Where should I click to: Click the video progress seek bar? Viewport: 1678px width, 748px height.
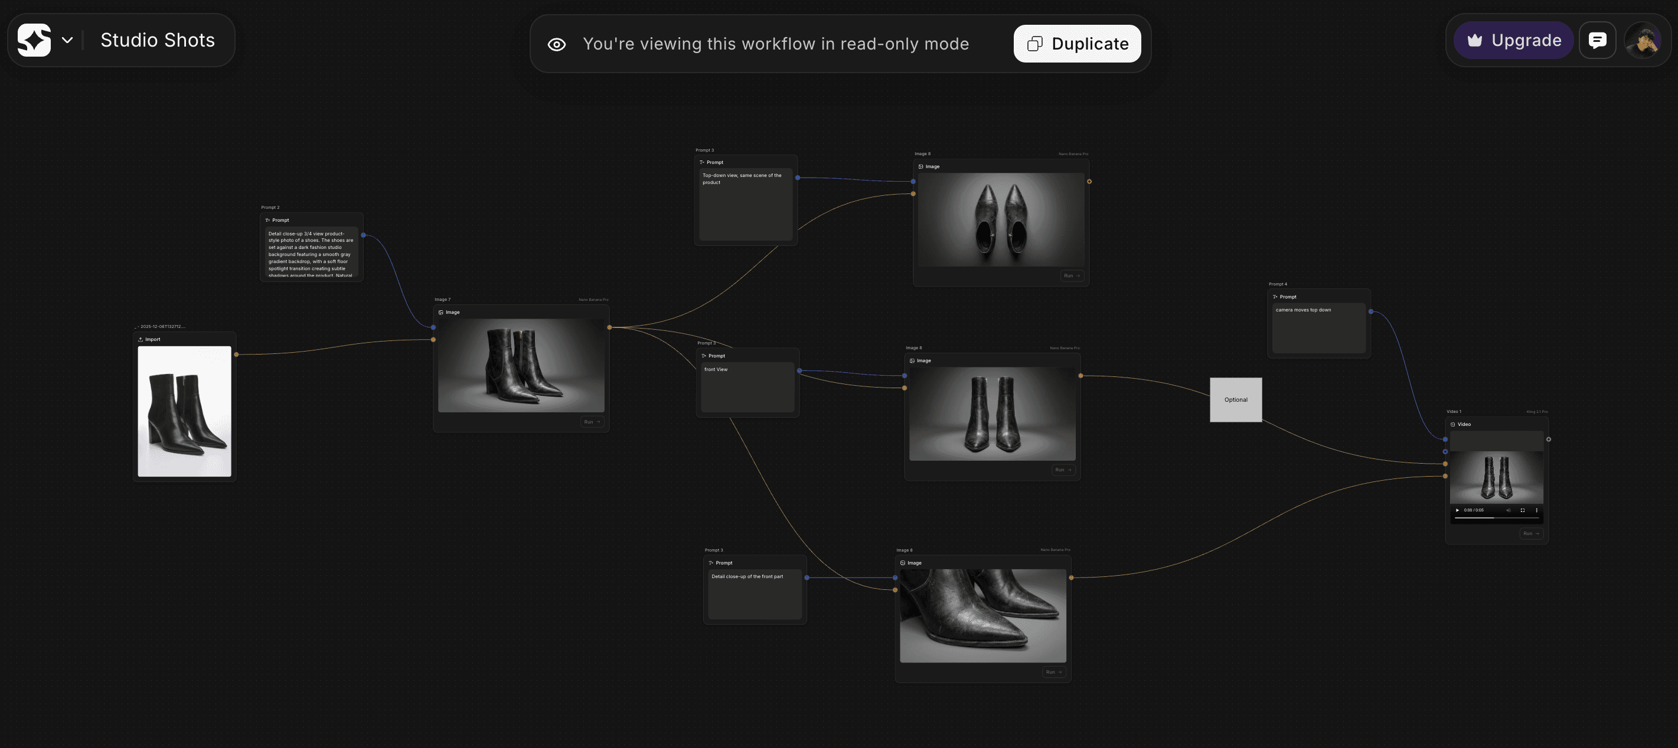[x=1496, y=518]
